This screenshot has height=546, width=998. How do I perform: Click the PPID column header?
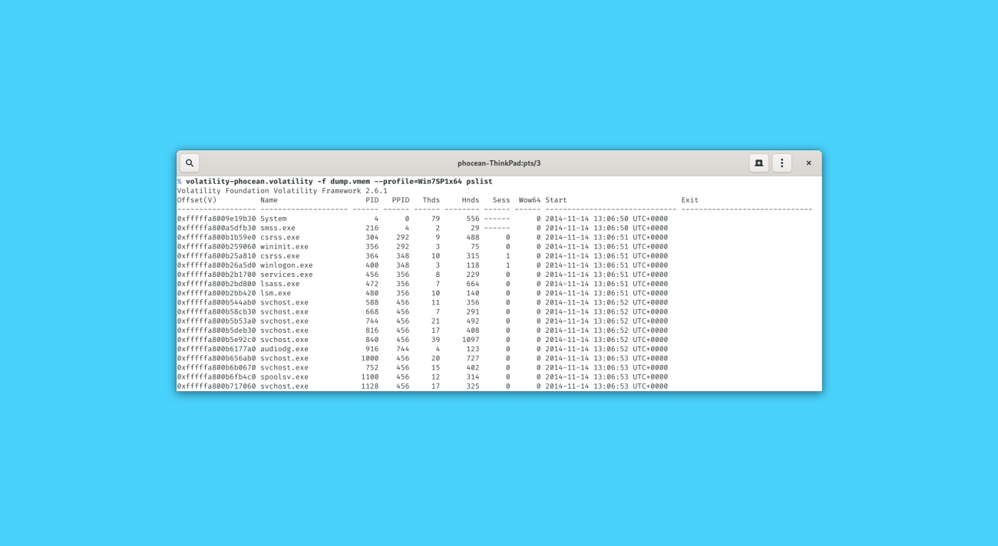[x=401, y=200]
